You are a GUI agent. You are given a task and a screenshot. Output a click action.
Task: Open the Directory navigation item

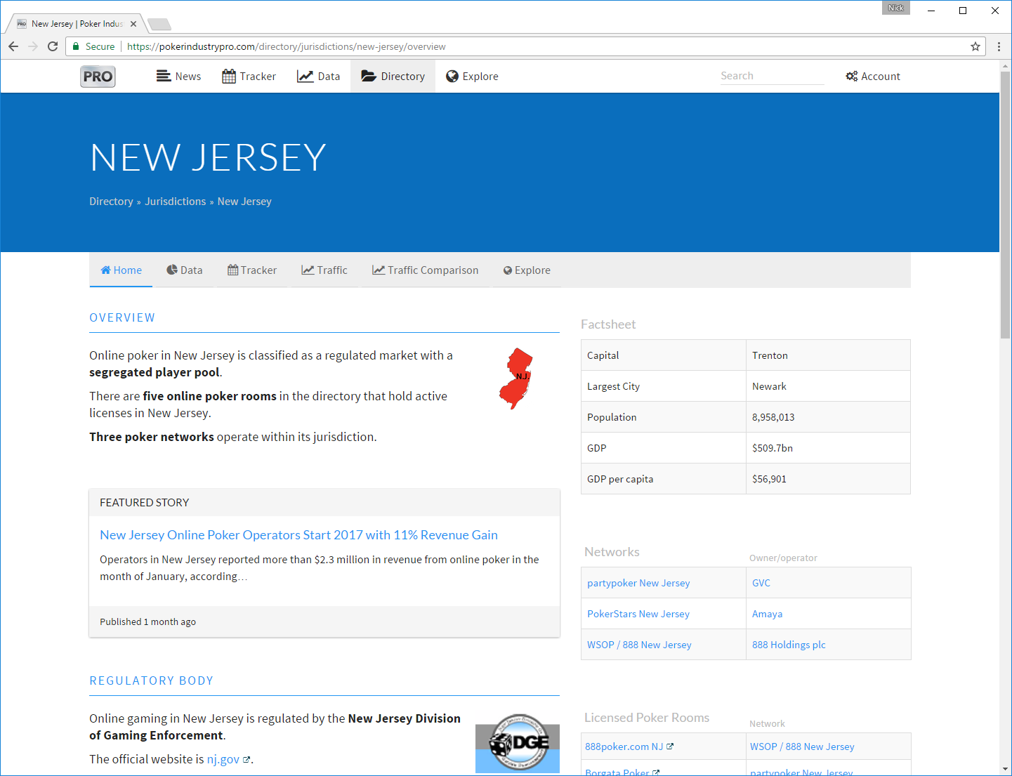click(x=393, y=77)
